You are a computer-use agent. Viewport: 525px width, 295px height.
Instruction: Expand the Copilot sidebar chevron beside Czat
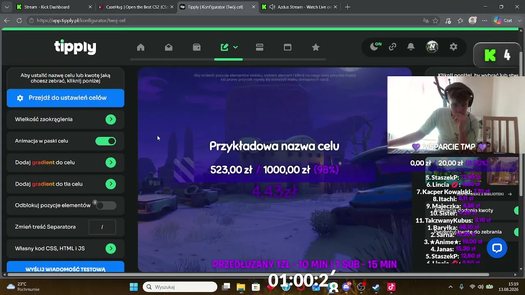tap(519, 20)
